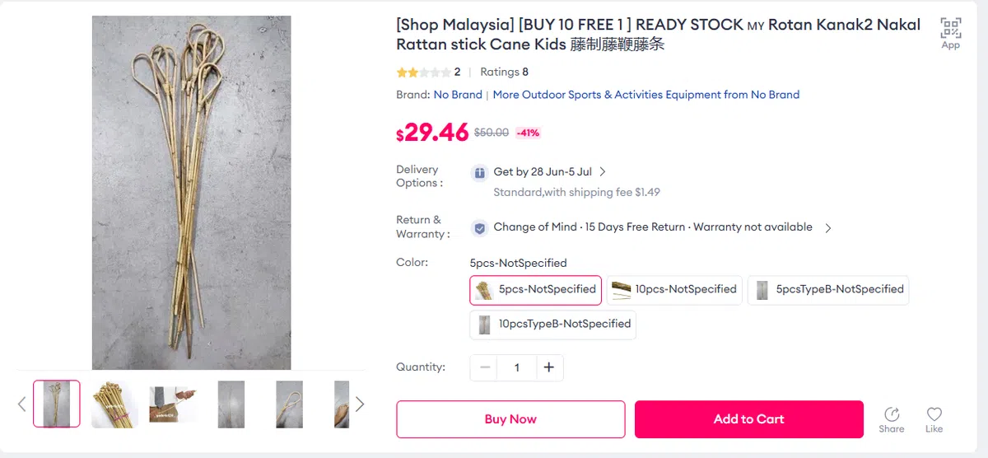Show previous thumbnails with left arrow
988x458 pixels.
coord(22,404)
